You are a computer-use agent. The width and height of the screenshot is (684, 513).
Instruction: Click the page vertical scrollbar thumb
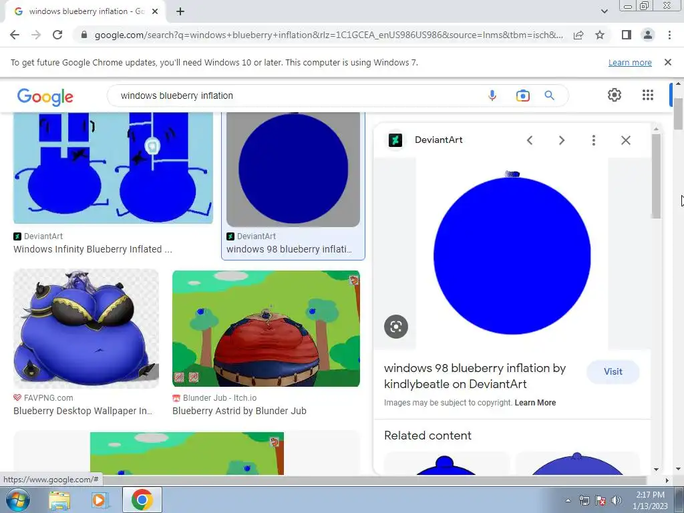pyautogui.click(x=678, y=114)
